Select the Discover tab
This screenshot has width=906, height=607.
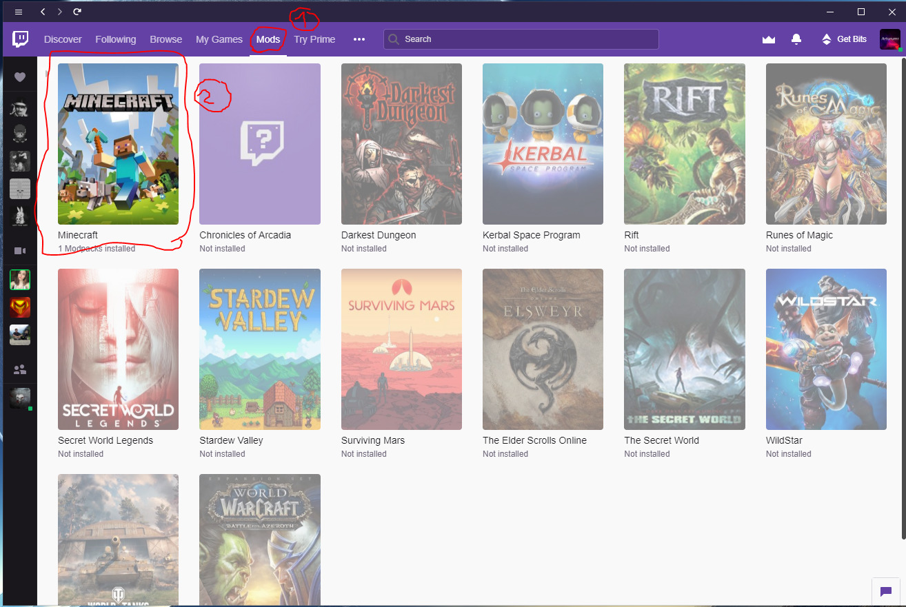coord(63,39)
